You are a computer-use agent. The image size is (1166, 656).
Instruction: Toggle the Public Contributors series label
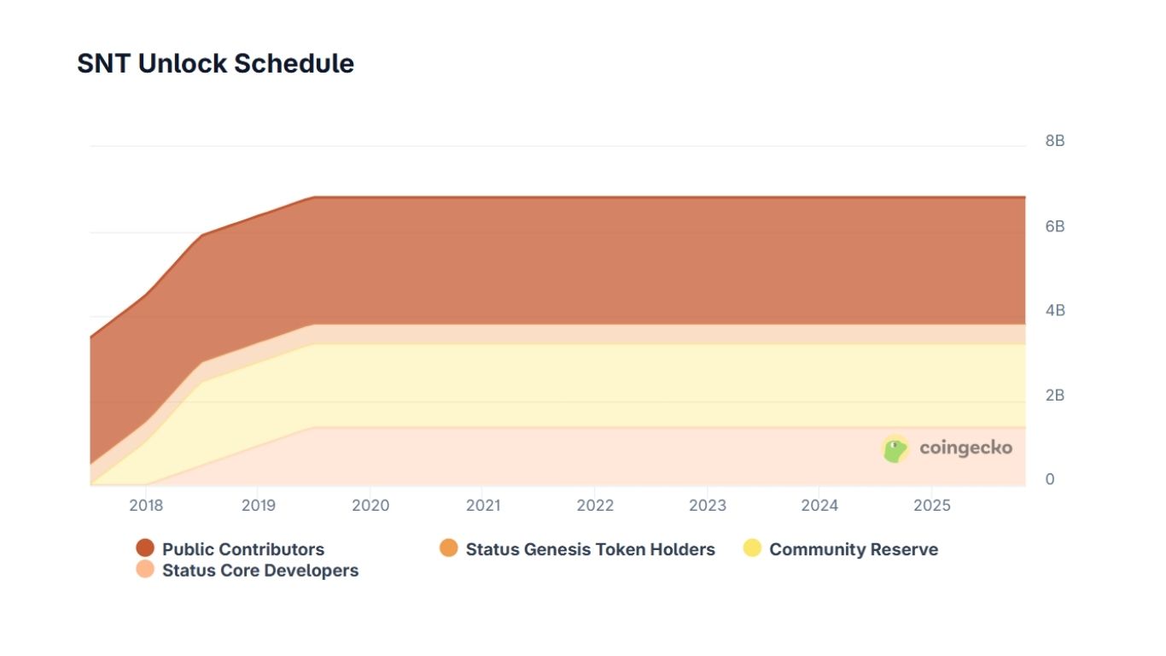(243, 549)
